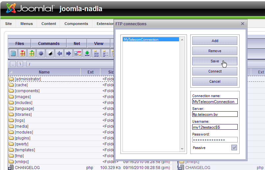265x170 pixels.
Task: Click the [modules] folder icon
Action: 11,132
